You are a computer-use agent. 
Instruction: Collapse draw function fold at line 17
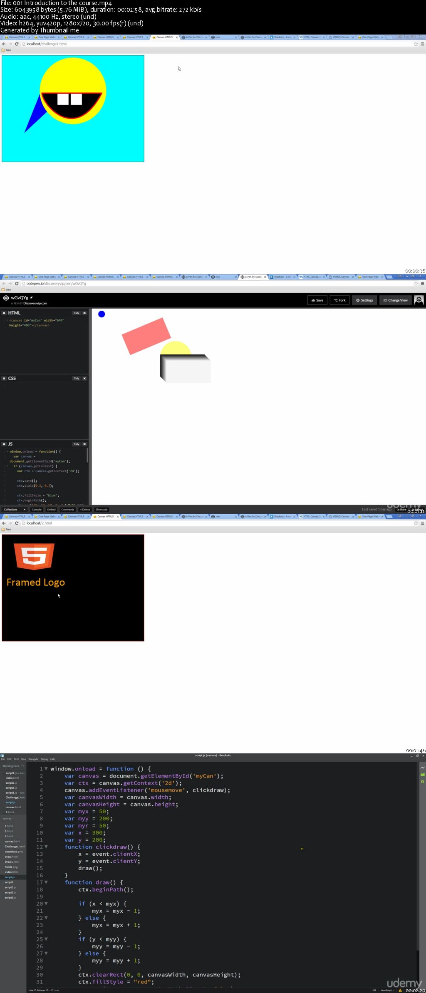pos(46,882)
